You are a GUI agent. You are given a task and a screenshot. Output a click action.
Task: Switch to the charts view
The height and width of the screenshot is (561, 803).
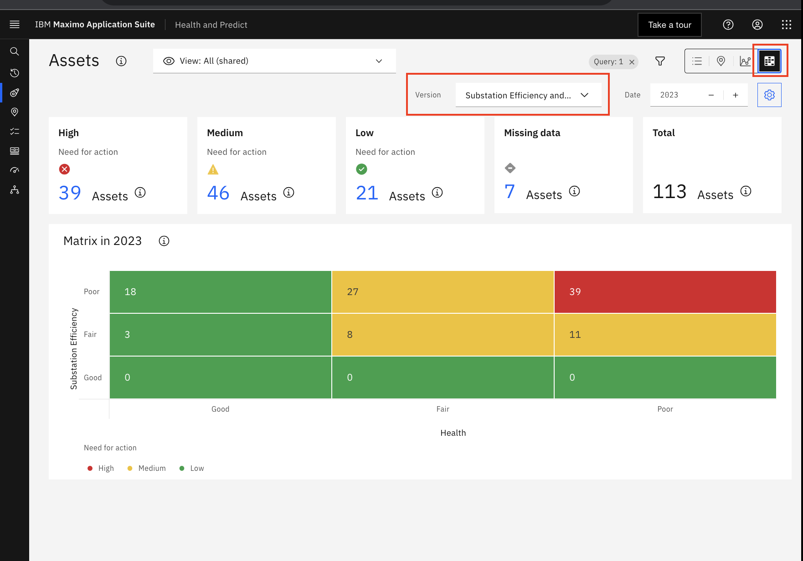745,61
